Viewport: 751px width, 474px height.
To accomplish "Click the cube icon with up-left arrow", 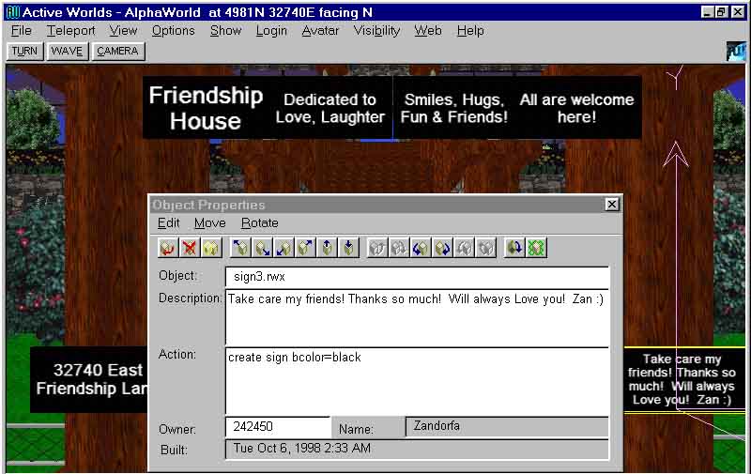I will click(240, 248).
